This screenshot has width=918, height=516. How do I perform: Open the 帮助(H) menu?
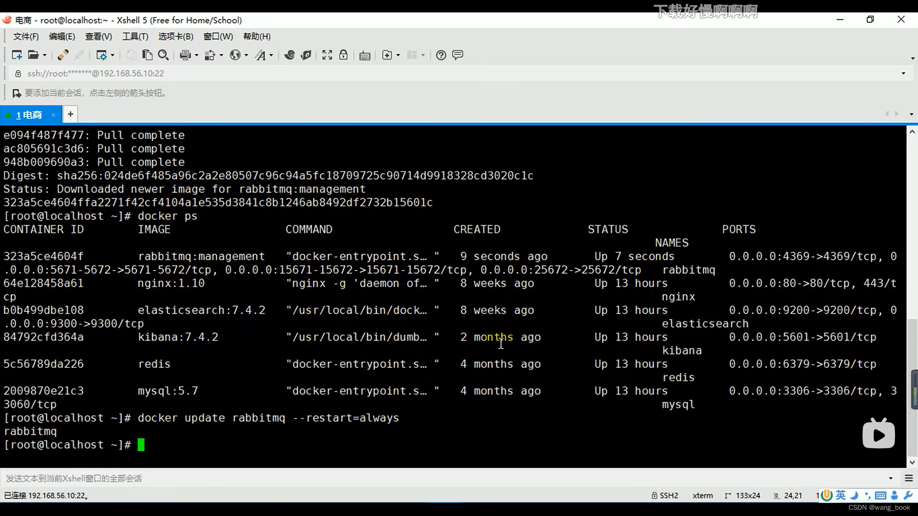(x=257, y=37)
